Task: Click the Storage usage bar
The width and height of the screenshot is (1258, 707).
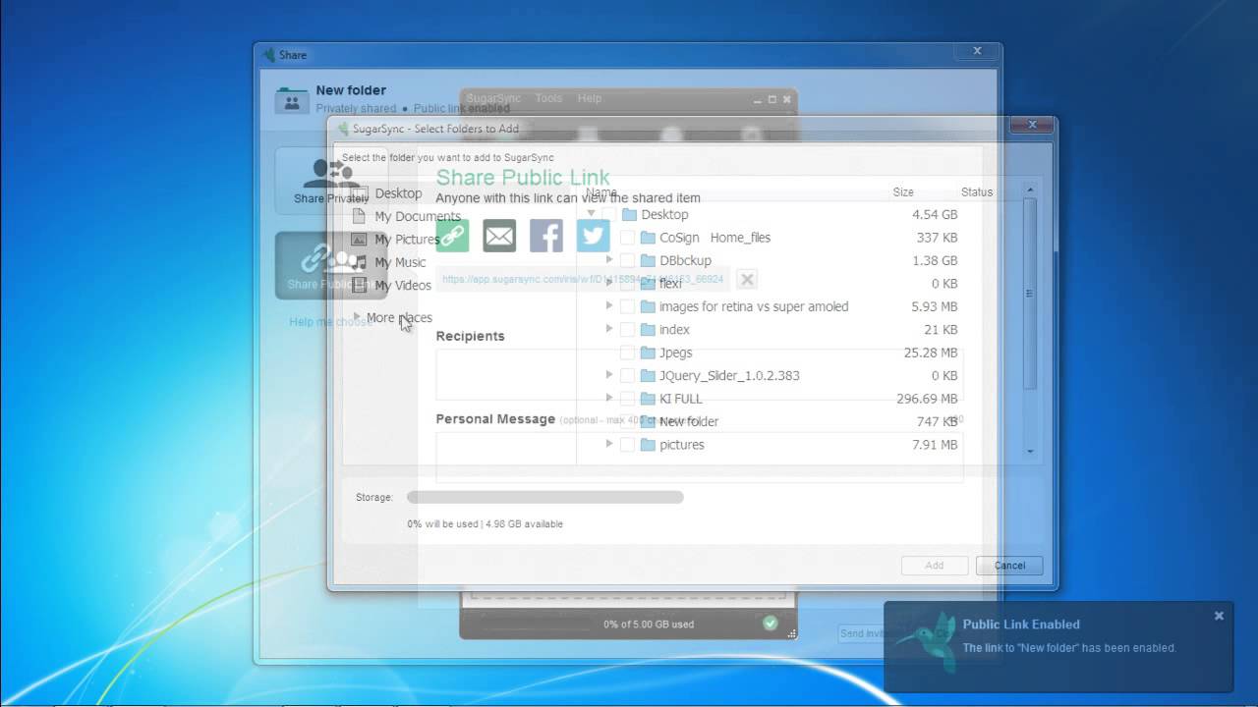Action: (545, 498)
